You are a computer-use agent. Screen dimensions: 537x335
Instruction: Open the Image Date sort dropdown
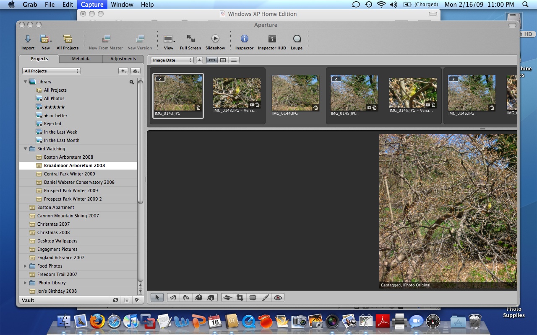click(172, 60)
